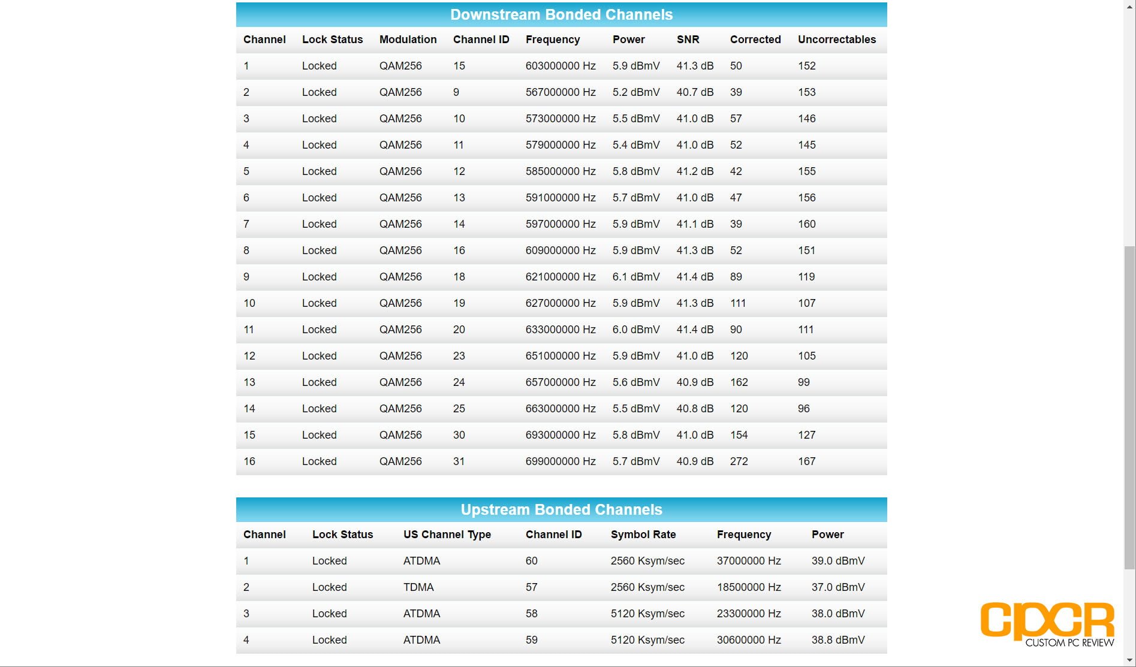Screen dimensions: 1136x667
Task: Click frequency 663000000 Hz
Action: pyautogui.click(x=561, y=409)
